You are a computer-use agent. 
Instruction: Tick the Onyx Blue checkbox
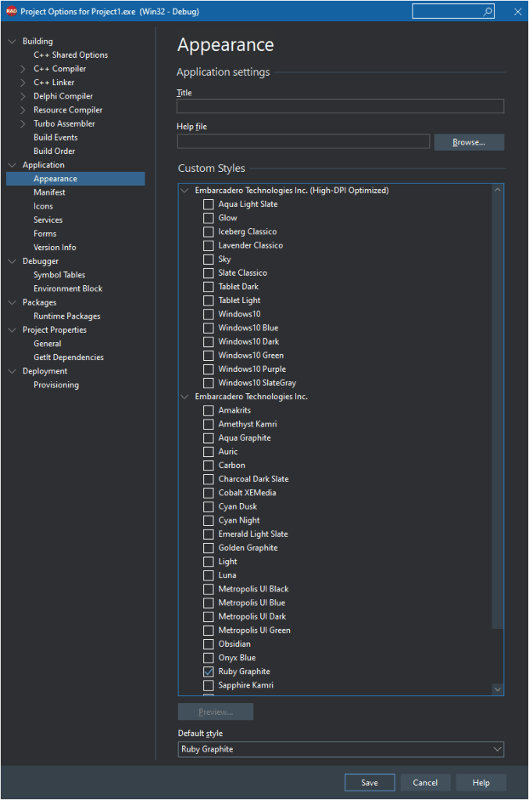pyautogui.click(x=208, y=658)
